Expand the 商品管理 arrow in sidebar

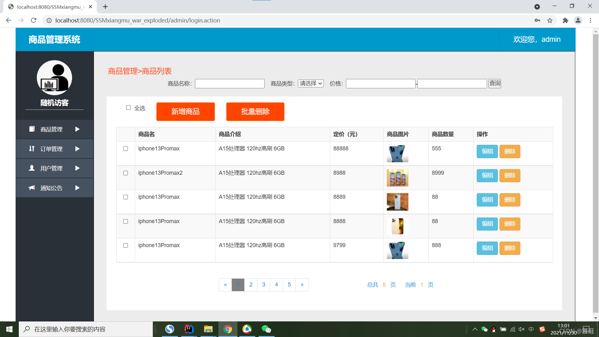77,129
